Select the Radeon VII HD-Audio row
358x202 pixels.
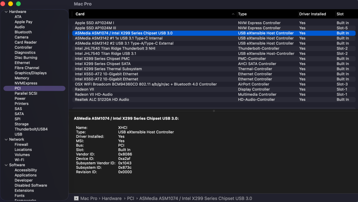(x=214, y=94)
